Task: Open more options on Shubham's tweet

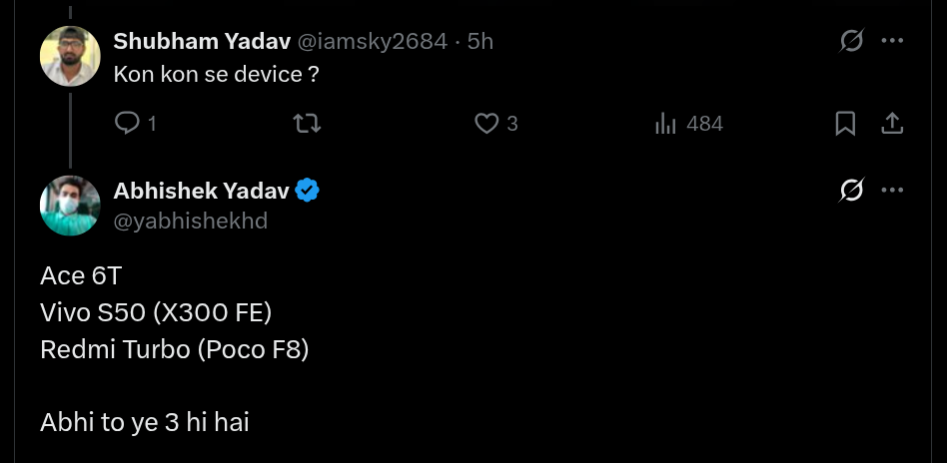Action: click(892, 41)
